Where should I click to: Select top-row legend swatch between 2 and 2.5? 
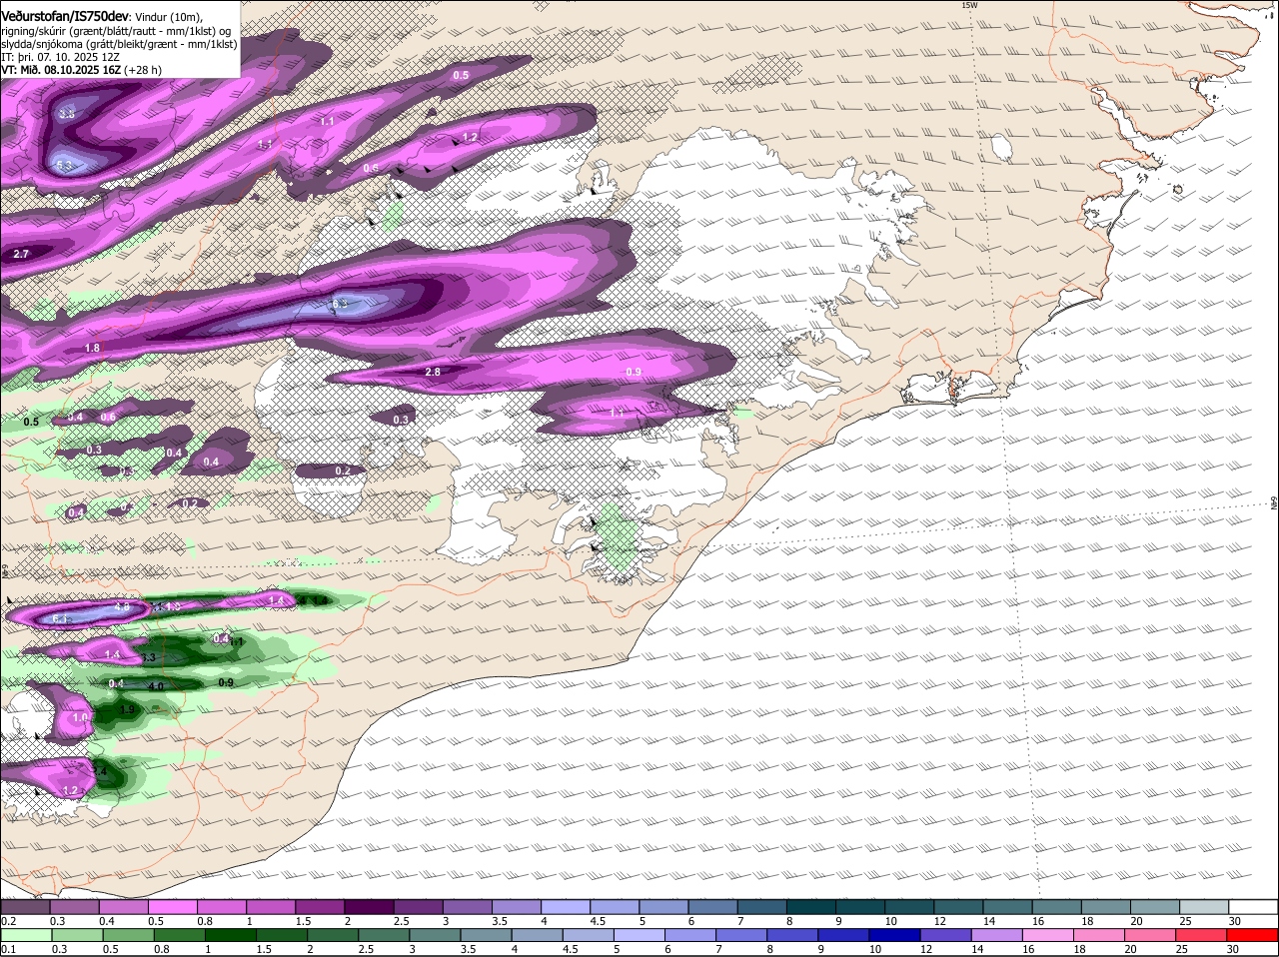369,906
